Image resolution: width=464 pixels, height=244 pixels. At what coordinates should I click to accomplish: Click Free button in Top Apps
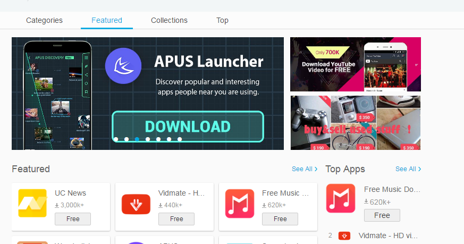point(382,215)
